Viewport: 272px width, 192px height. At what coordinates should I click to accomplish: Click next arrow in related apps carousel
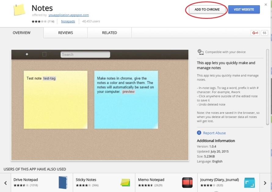click(265, 183)
